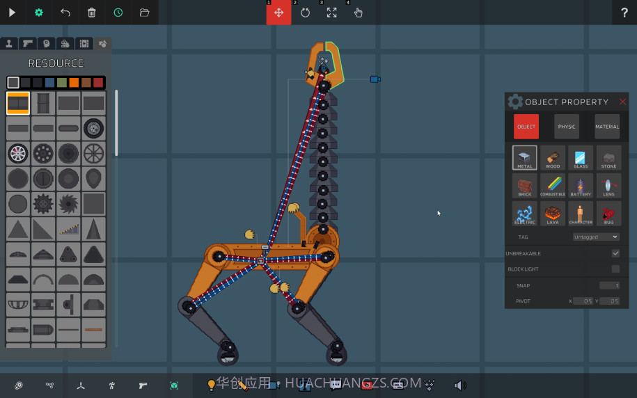The height and width of the screenshot is (398, 637).
Task: Select the Battery object type
Action: tap(581, 186)
